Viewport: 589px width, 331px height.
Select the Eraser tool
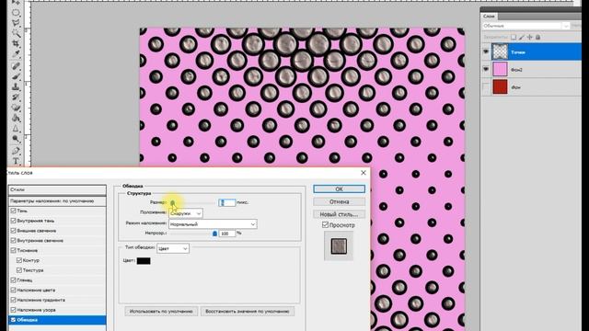(x=16, y=108)
